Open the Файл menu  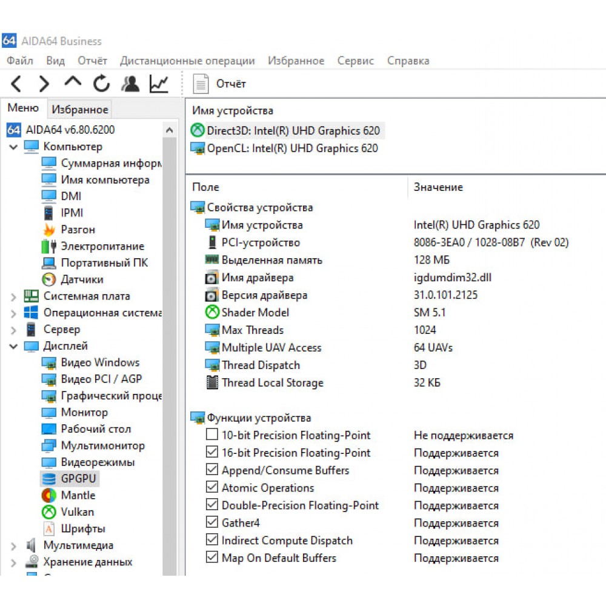(20, 61)
